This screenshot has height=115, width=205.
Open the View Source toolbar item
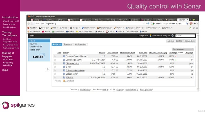click(153, 28)
